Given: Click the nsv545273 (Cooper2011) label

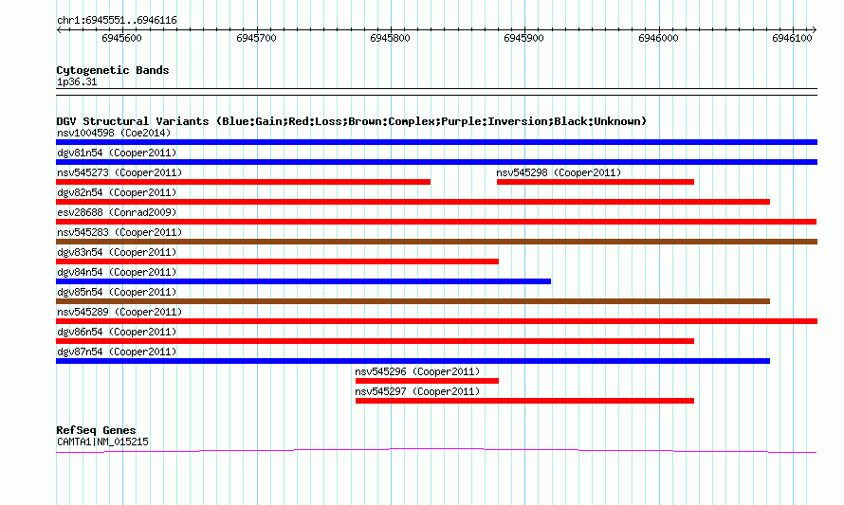Looking at the screenshot, I should 119,172.
